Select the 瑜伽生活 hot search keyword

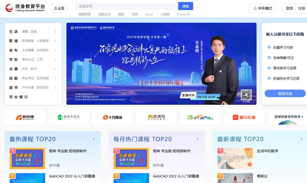click(x=104, y=14)
